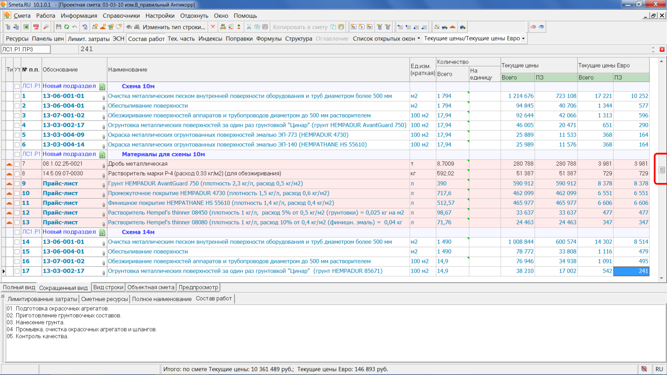The width and height of the screenshot is (667, 375).
Task: Click the RU language indicator in status bar
Action: tap(659, 369)
